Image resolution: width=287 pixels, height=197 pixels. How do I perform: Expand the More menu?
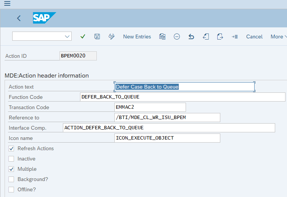[x=278, y=37]
